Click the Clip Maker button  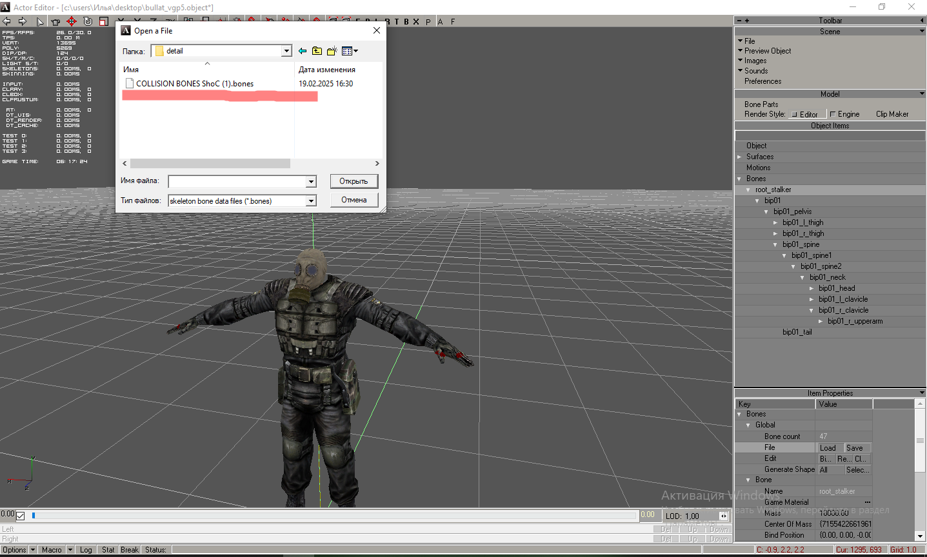tap(892, 114)
